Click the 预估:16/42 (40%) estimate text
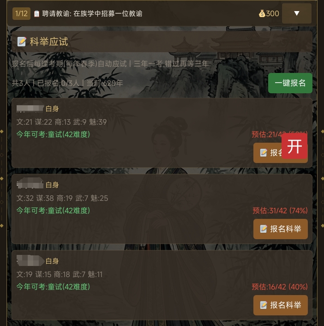The width and height of the screenshot is (324, 326). [280, 287]
